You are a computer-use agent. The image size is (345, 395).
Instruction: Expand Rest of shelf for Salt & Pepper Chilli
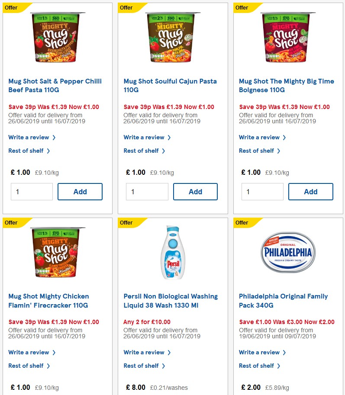click(26, 151)
